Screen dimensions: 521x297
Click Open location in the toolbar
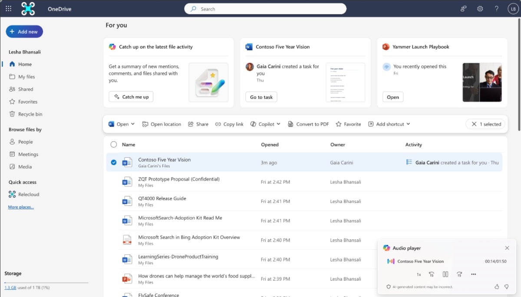coord(162,124)
